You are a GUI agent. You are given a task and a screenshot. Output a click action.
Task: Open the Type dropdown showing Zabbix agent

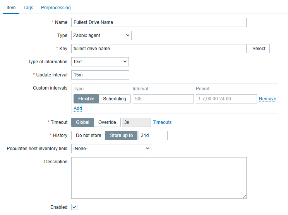coord(101,36)
